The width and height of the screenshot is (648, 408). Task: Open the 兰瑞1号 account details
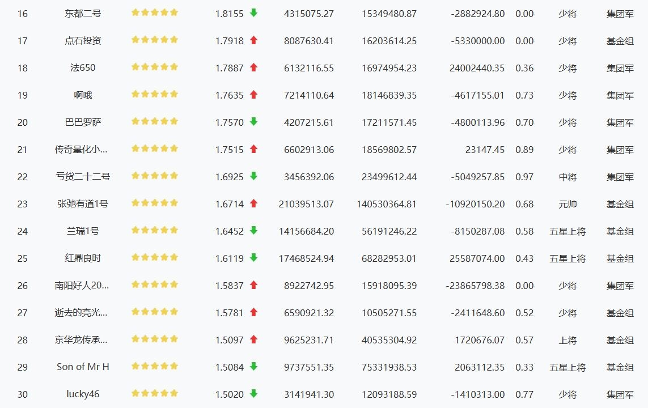click(x=83, y=231)
